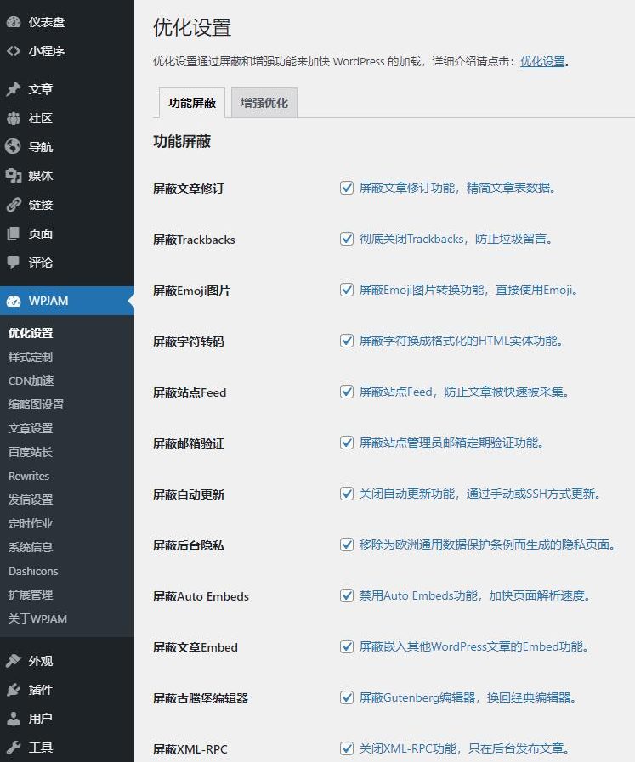Click the 文章 pushpin icon
The image size is (635, 762).
coord(14,89)
